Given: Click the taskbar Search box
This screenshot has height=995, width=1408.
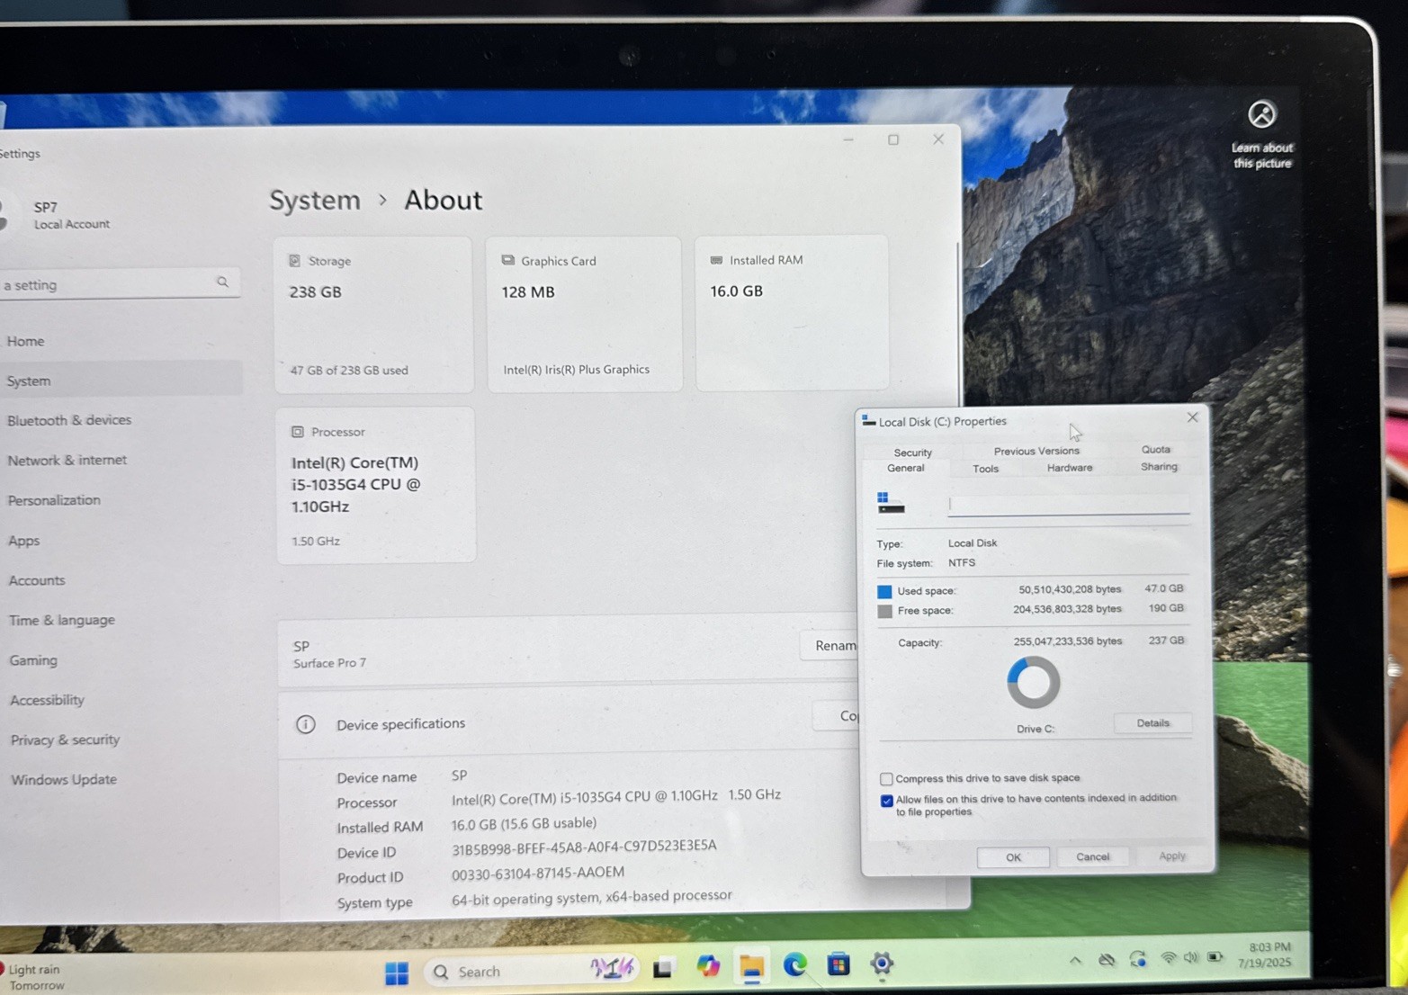Looking at the screenshot, I should click(x=531, y=971).
